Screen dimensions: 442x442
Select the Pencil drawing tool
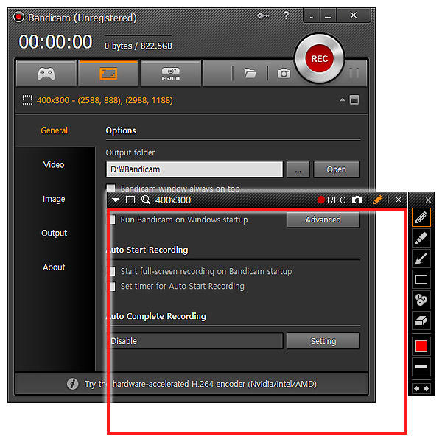[x=421, y=217]
